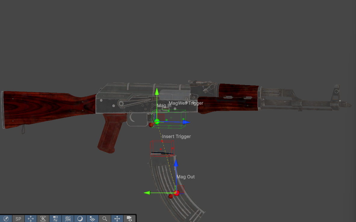Open the display settings sliders icon
The width and height of the screenshot is (356, 222).
(x=55, y=218)
